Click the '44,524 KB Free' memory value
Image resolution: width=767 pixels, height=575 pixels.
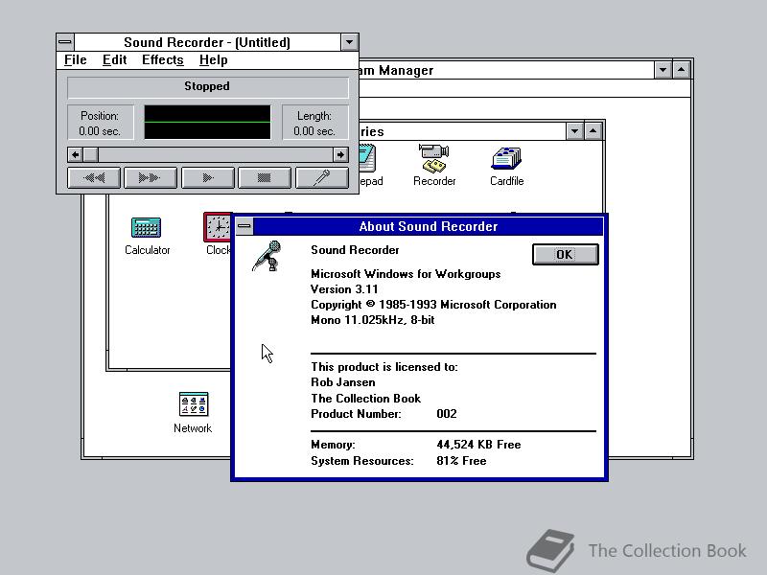click(478, 445)
